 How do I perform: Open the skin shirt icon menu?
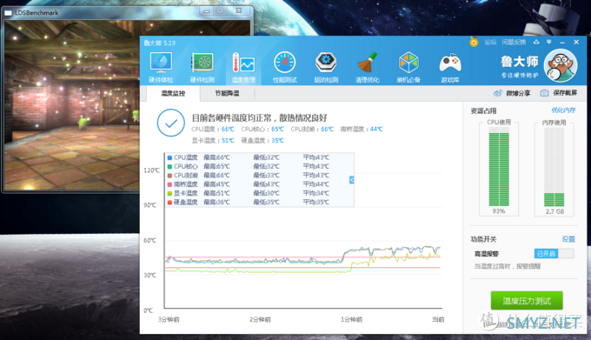(536, 42)
